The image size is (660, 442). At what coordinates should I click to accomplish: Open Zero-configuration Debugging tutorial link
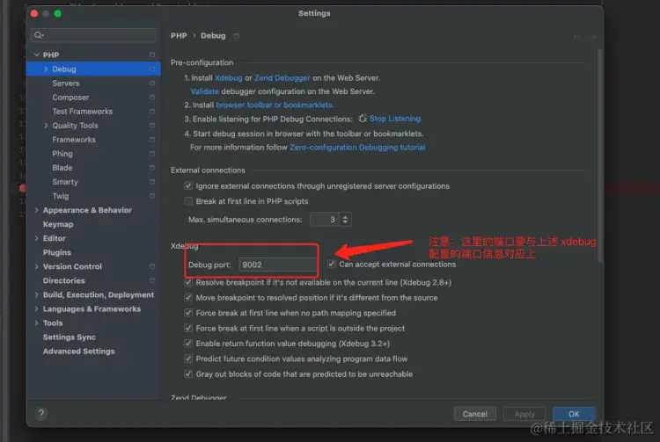tap(357, 147)
